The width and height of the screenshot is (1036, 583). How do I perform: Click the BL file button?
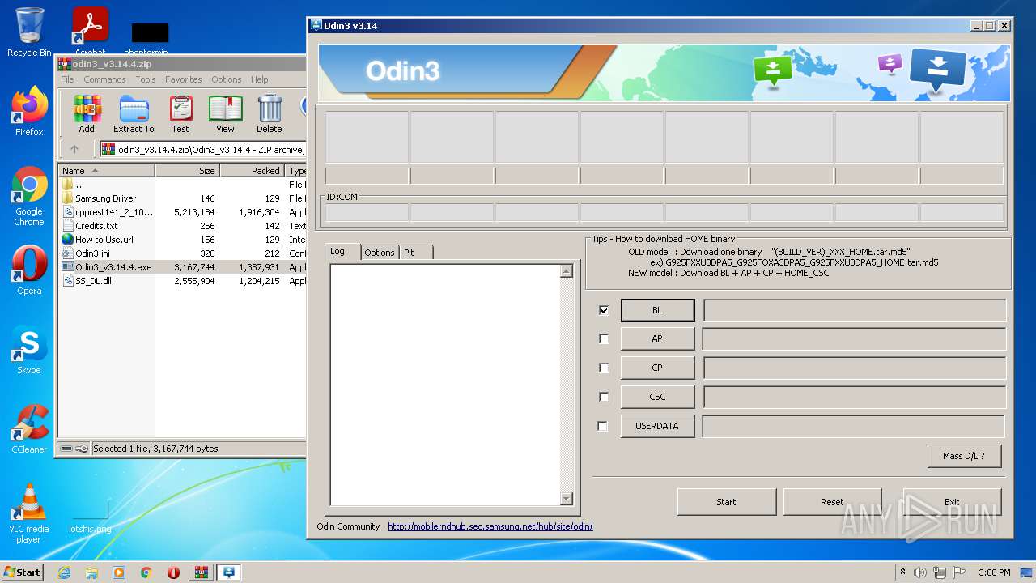657,310
